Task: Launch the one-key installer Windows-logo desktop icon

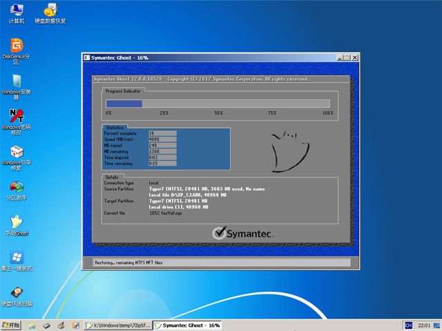Action: pos(16,258)
